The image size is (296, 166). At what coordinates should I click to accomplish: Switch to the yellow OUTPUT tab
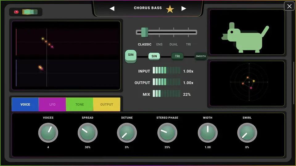pos(107,105)
